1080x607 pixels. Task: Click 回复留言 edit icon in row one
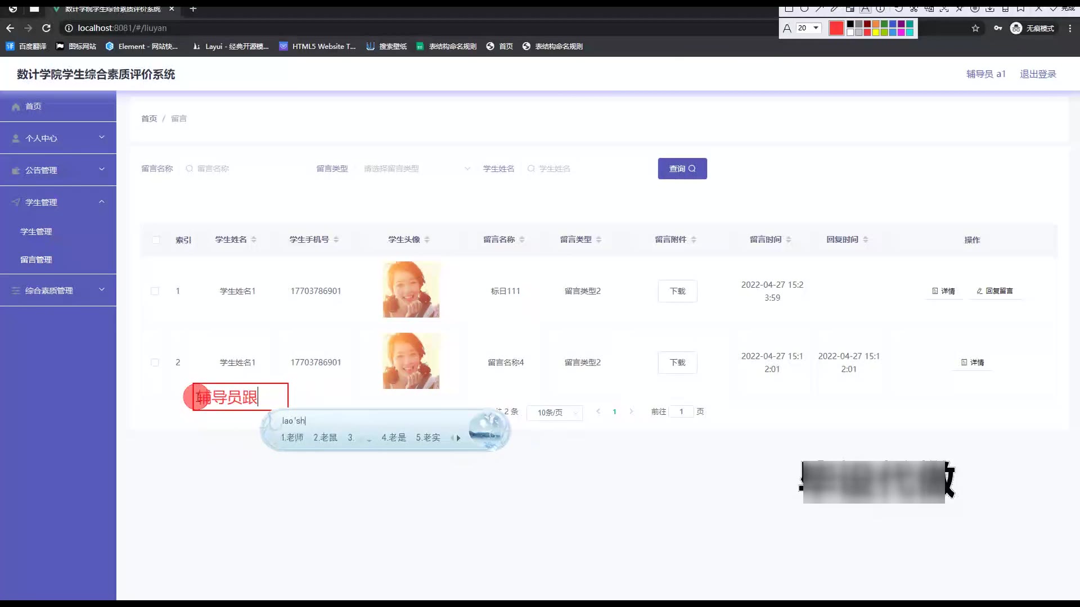(x=979, y=291)
